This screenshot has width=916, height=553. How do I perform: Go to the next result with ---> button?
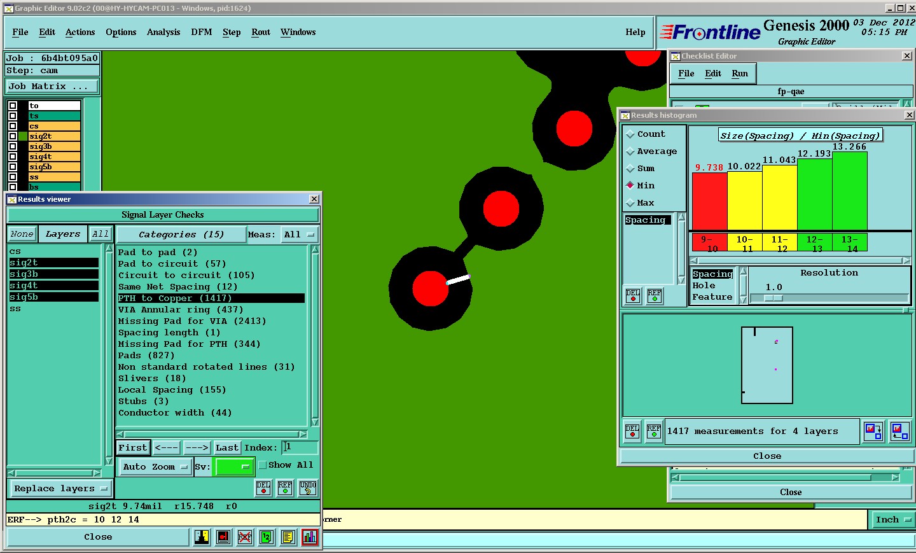click(x=197, y=448)
